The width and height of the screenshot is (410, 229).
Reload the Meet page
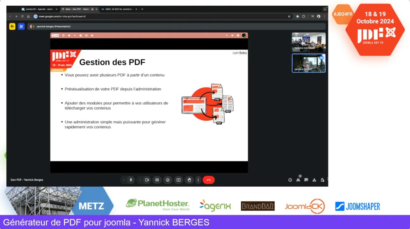point(22,16)
